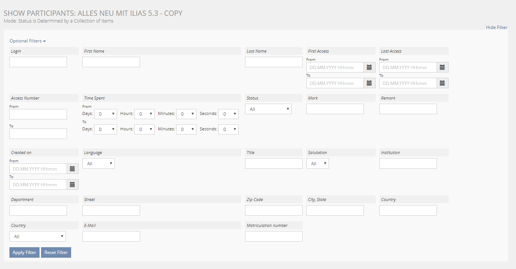The width and height of the screenshot is (516, 269).
Task: Click the Reset Filter button
Action: 56,252
